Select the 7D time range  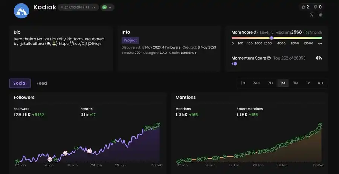270,83
